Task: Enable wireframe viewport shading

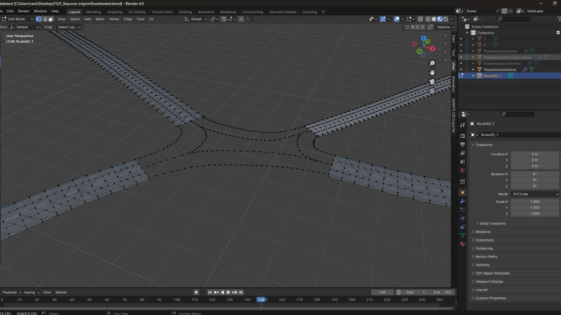Action: click(x=428, y=19)
